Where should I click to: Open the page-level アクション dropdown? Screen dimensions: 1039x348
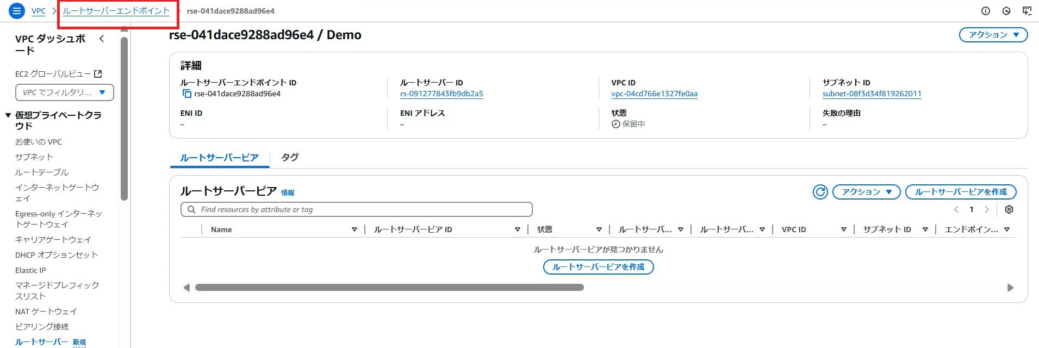pos(993,35)
